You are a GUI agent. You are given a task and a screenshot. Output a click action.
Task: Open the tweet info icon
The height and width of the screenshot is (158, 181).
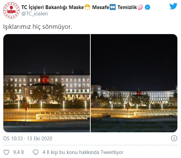(174, 138)
